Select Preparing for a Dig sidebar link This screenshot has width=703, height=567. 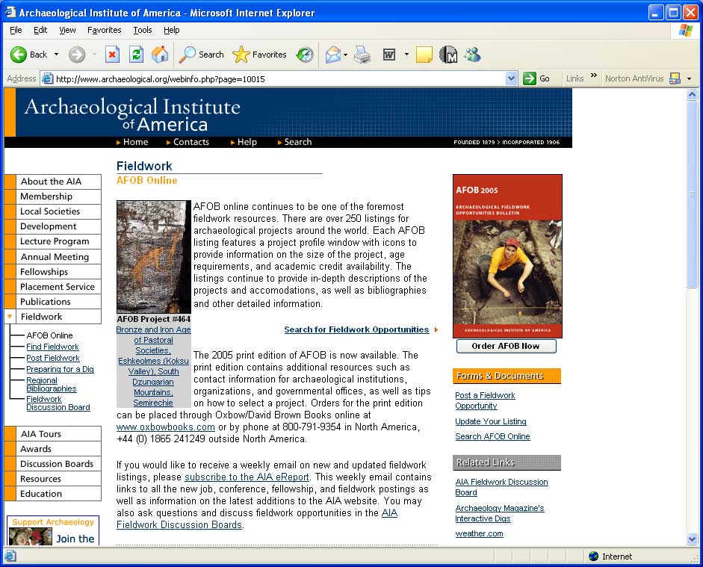[60, 369]
